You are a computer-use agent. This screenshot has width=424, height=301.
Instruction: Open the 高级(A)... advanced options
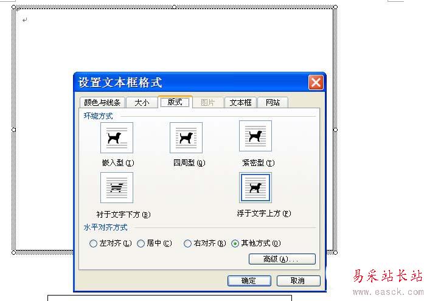[x=282, y=259]
